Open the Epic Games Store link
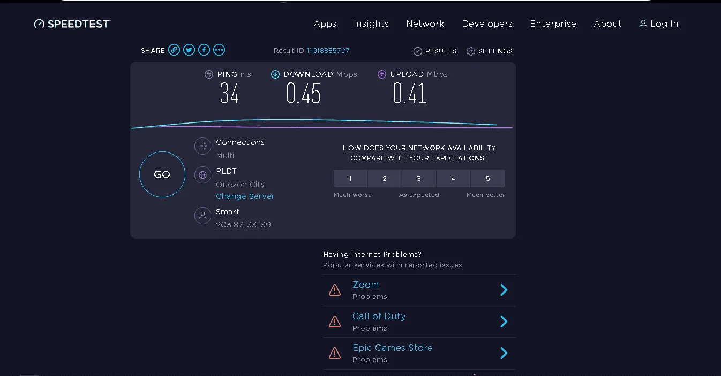The width and height of the screenshot is (721, 376). (x=393, y=348)
